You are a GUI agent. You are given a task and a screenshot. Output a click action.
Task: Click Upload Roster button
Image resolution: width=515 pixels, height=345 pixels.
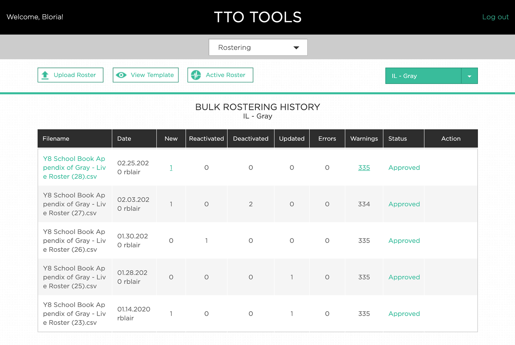[x=71, y=75]
